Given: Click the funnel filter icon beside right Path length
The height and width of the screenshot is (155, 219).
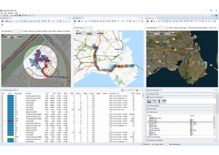Looking at the screenshot, I should (x=168, y=28).
